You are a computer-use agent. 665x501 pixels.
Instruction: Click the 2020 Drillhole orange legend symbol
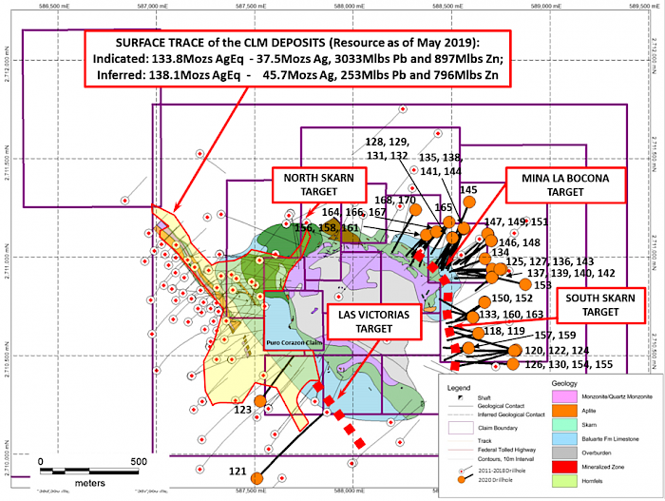click(463, 480)
